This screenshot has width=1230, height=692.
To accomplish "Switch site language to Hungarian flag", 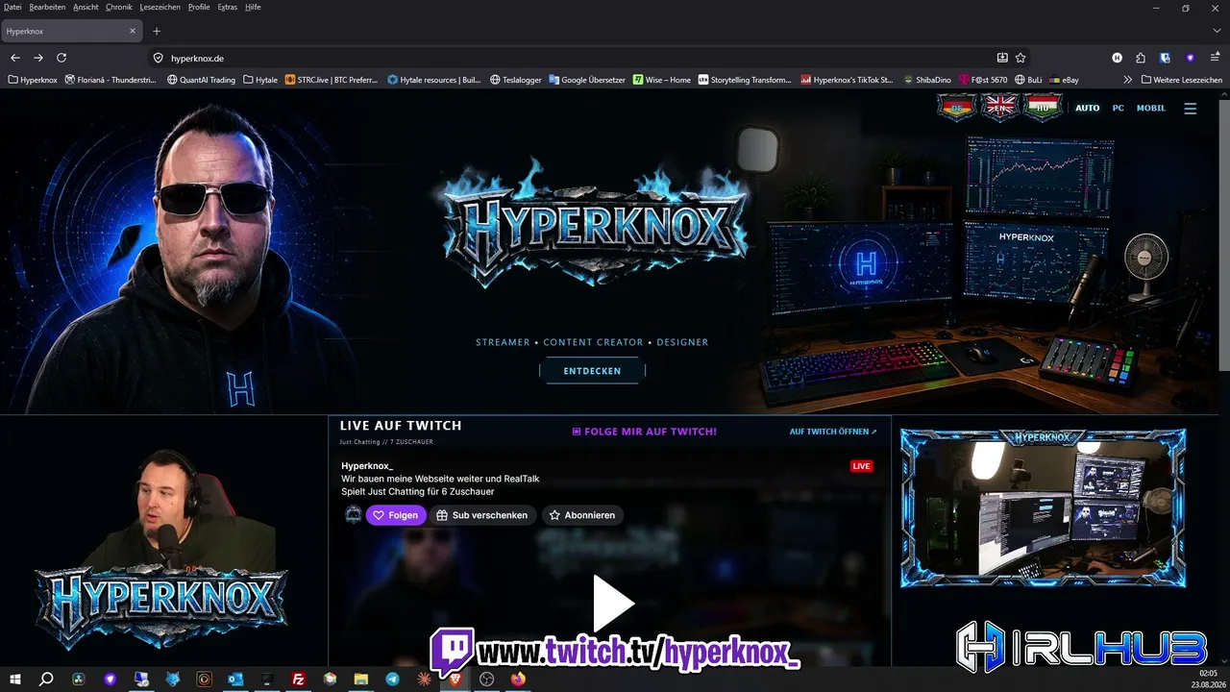I will pyautogui.click(x=1043, y=108).
